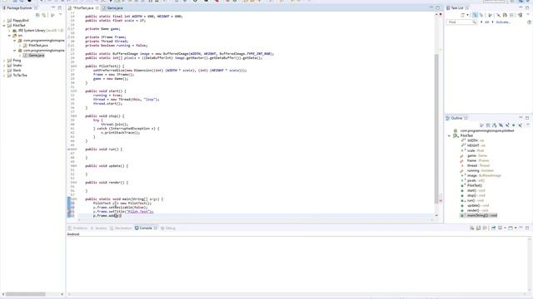Select game field in Outline
The width and height of the screenshot is (533, 299).
[x=474, y=155]
